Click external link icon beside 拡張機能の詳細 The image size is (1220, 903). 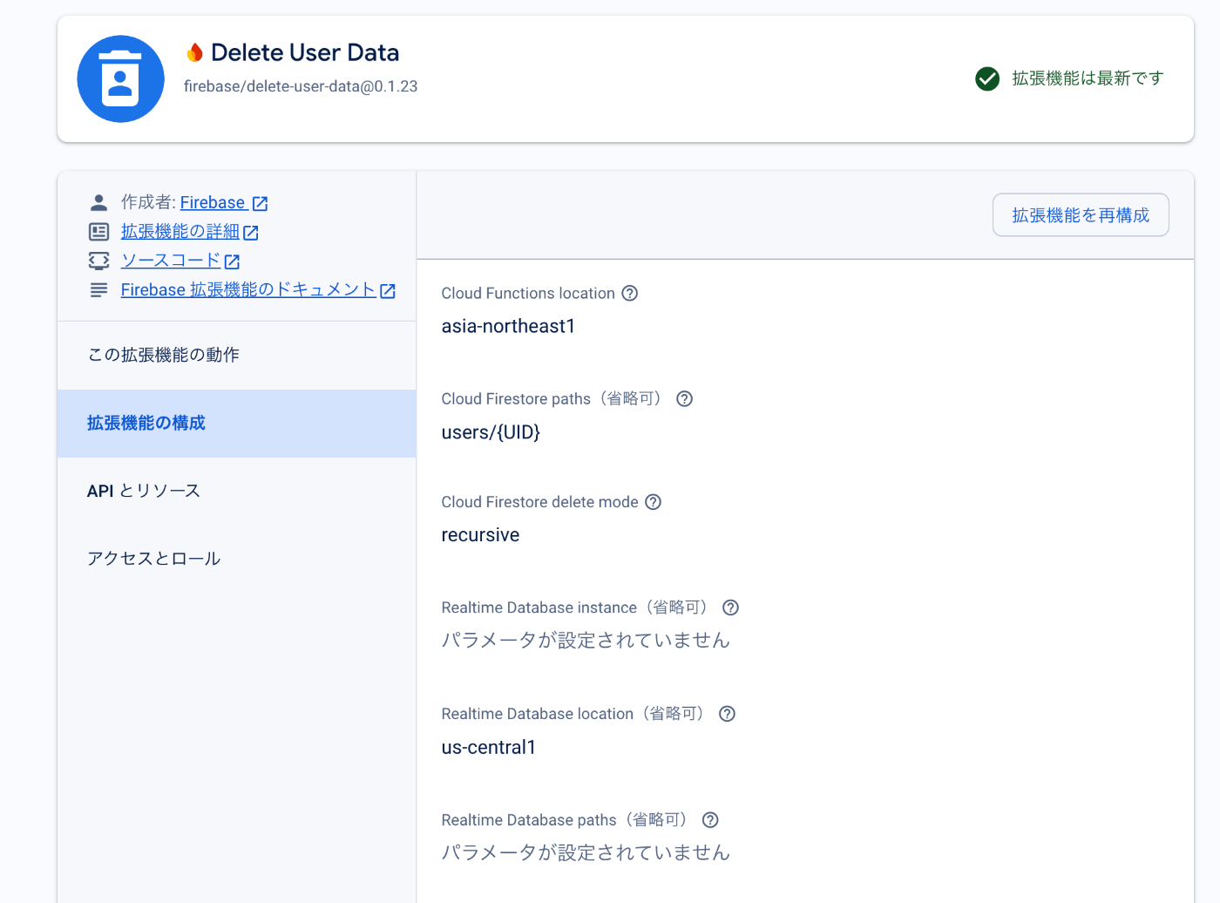click(251, 233)
